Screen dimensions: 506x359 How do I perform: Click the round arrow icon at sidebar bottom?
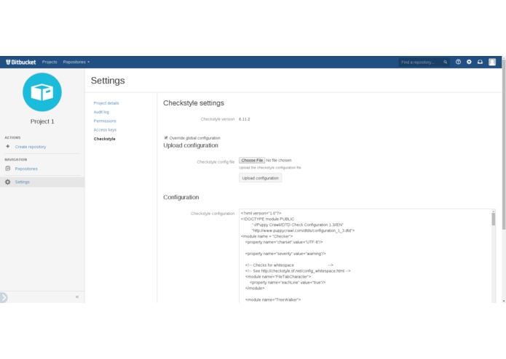point(3,297)
